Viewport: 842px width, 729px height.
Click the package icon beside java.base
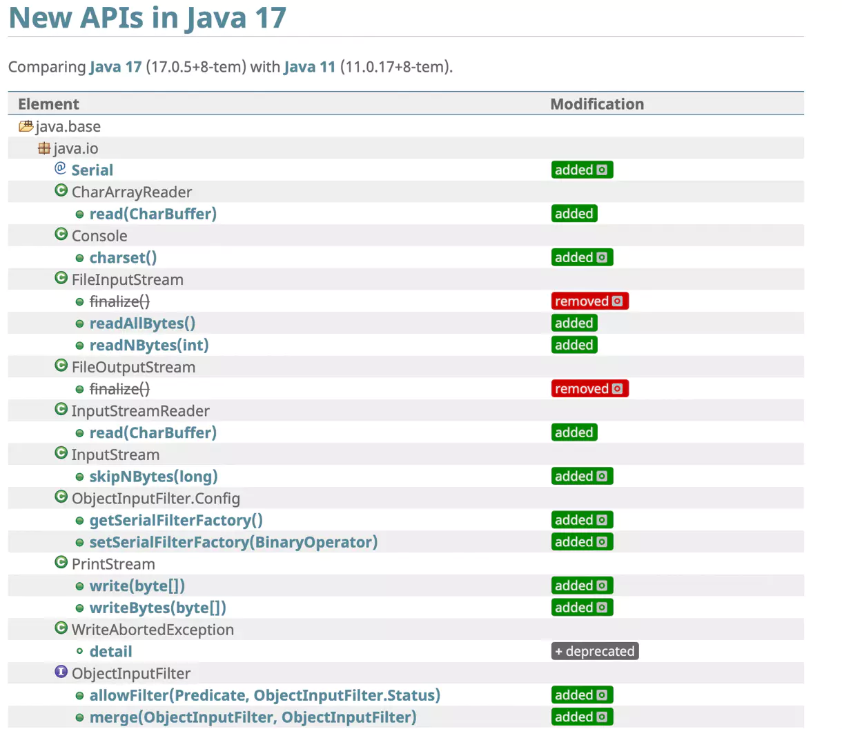click(x=26, y=126)
